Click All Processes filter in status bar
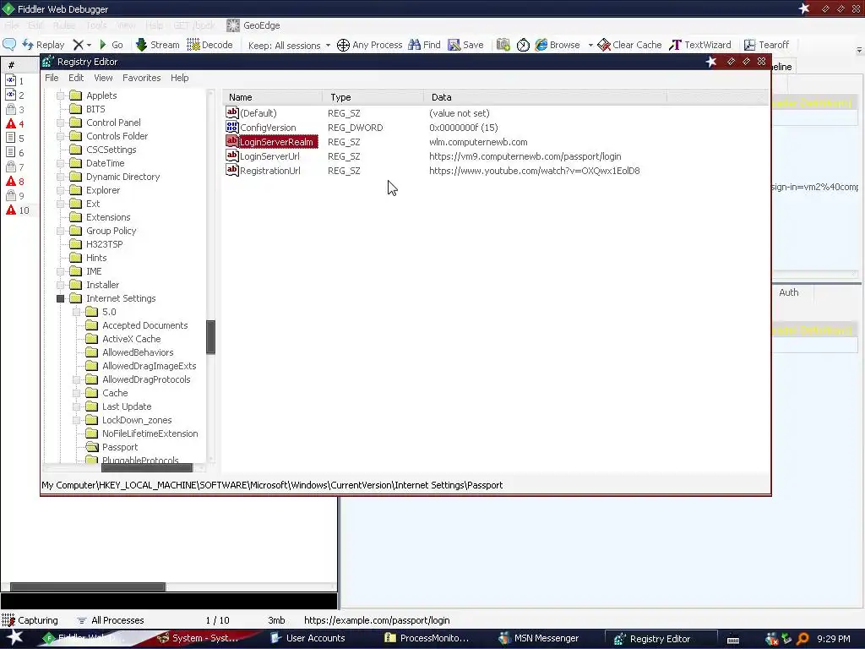 (111, 620)
